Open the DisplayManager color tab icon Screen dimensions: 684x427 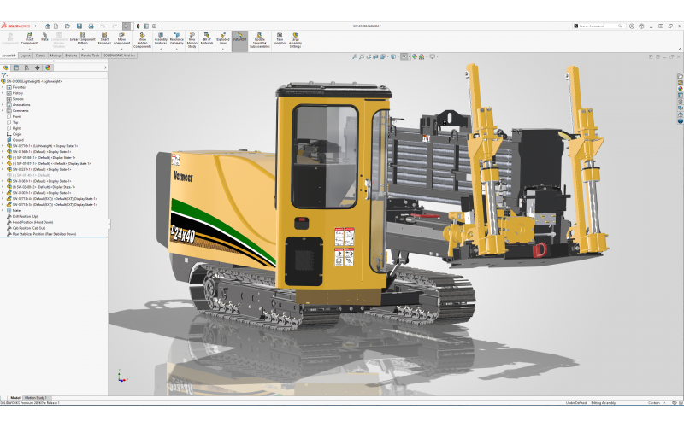48,67
